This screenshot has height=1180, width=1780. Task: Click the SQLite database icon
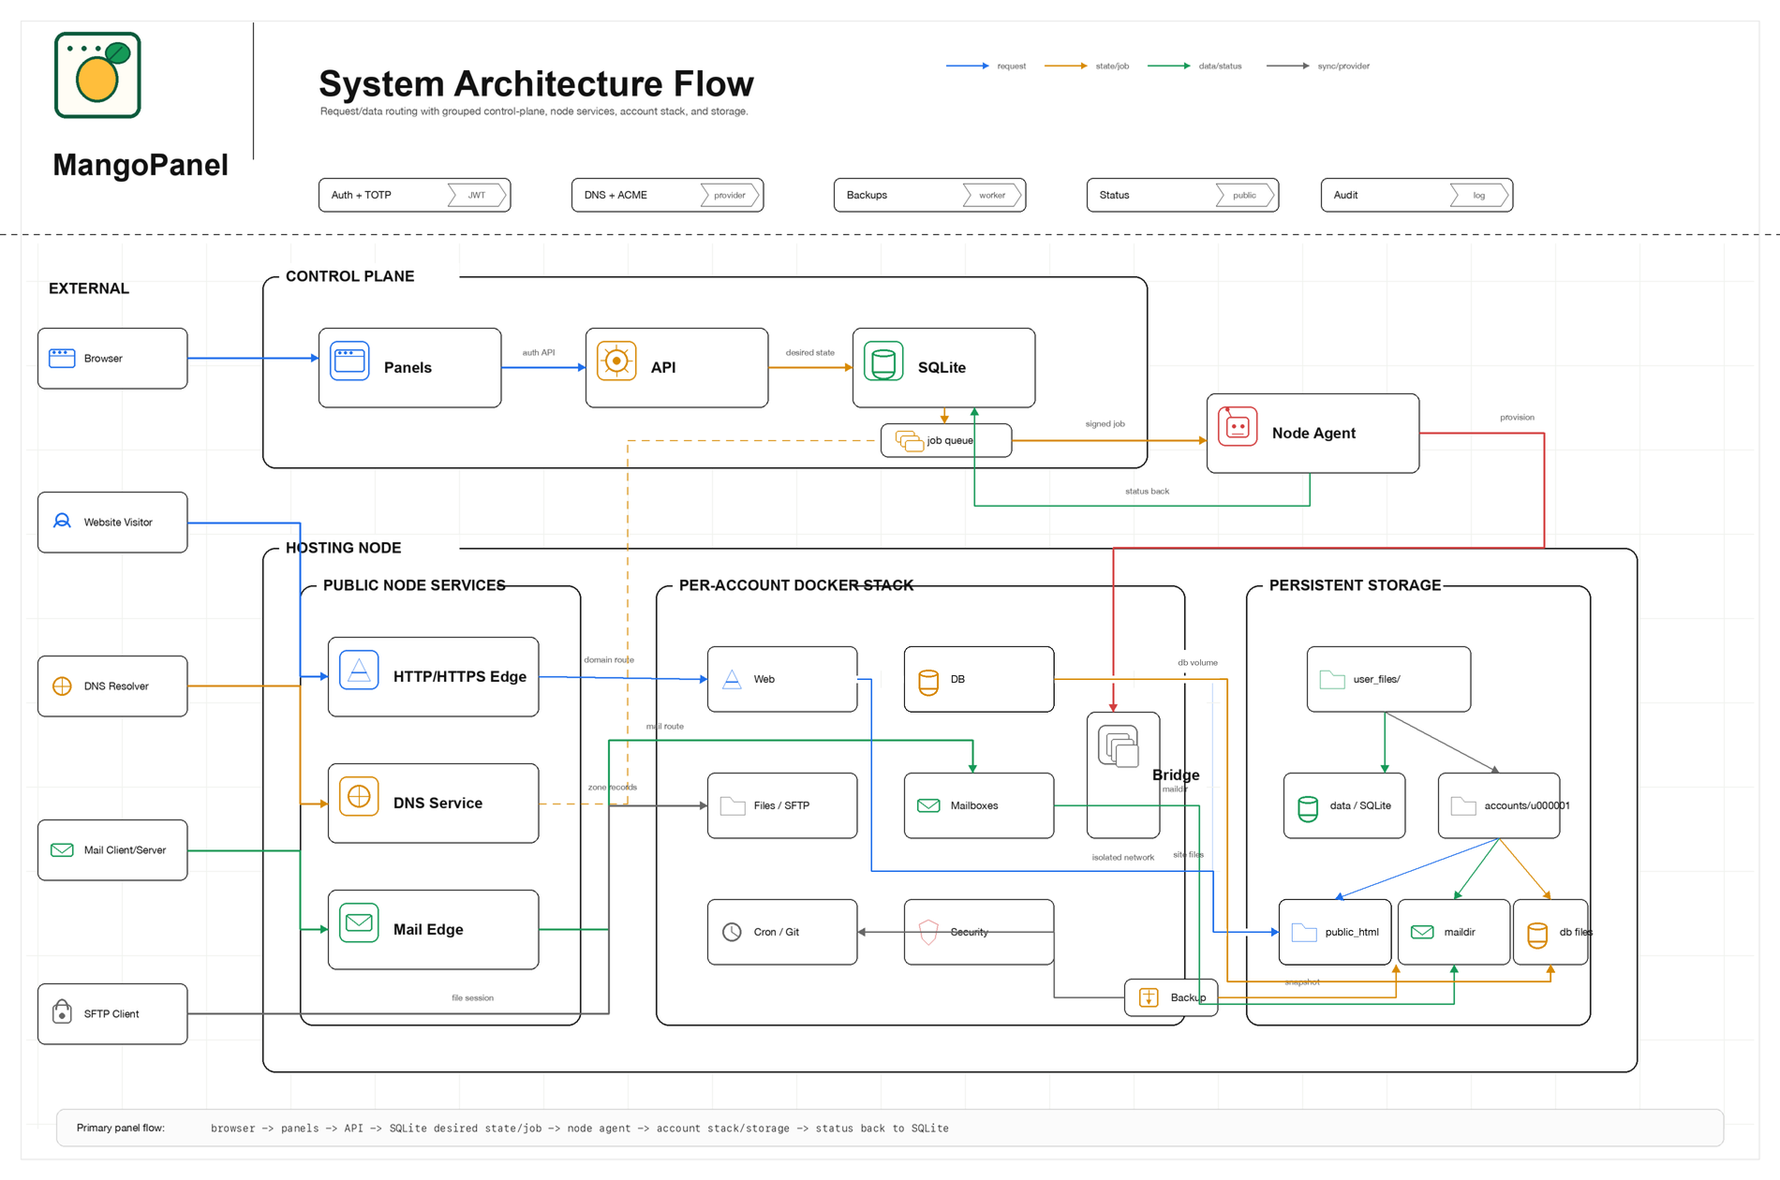pyautogui.click(x=883, y=361)
